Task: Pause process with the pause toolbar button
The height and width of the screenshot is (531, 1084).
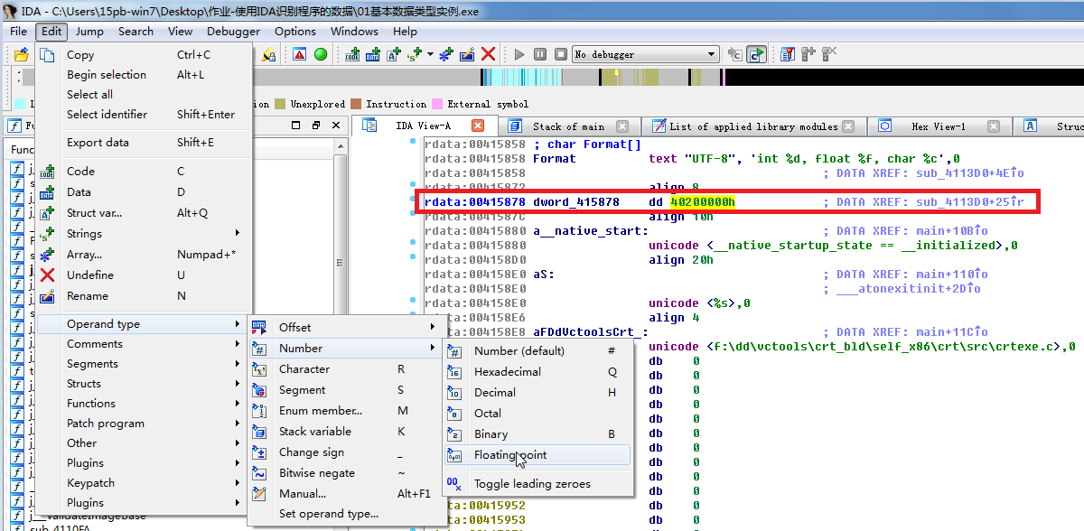Action: pyautogui.click(x=540, y=54)
